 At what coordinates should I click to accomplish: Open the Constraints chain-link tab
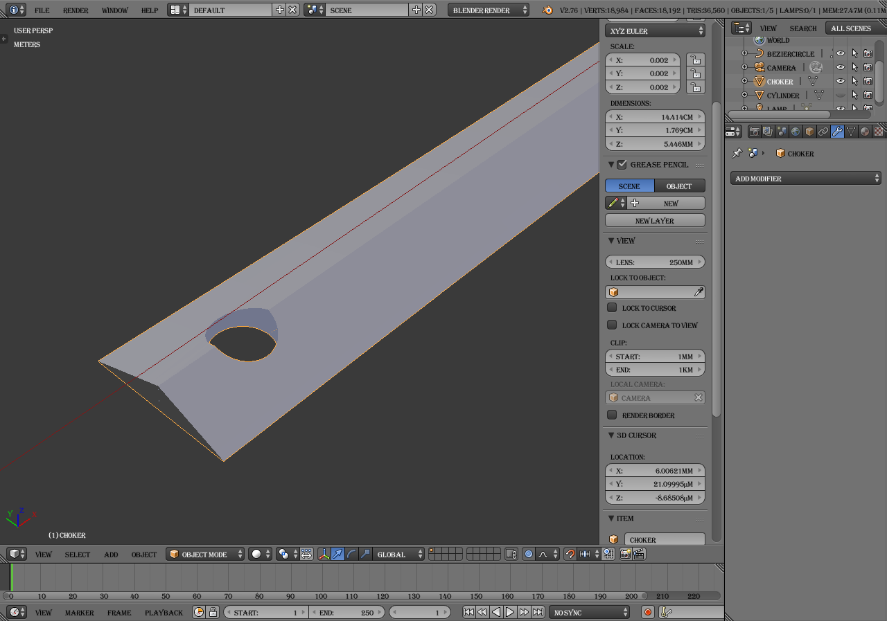823,132
